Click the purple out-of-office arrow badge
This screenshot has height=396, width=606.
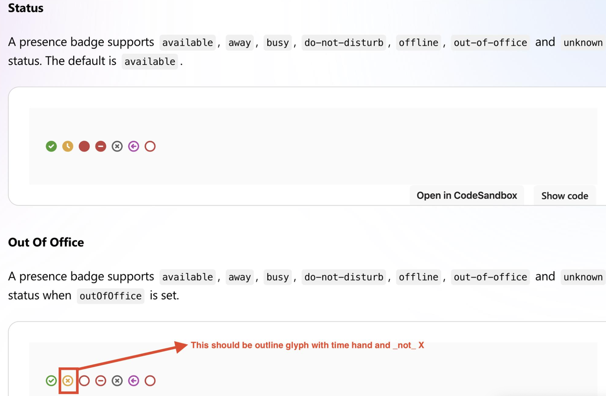pyautogui.click(x=133, y=146)
